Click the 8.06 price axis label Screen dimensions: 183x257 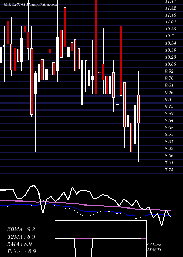(x=169, y=155)
